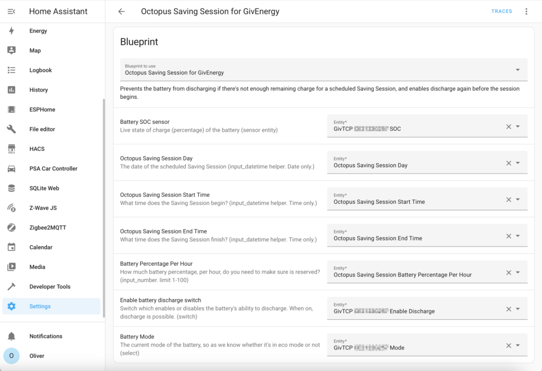
Task: Click the Octopus Saving Session Day field
Action: click(x=427, y=162)
